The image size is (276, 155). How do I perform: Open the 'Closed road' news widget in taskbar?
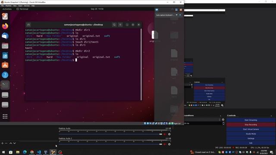click(x=202, y=152)
